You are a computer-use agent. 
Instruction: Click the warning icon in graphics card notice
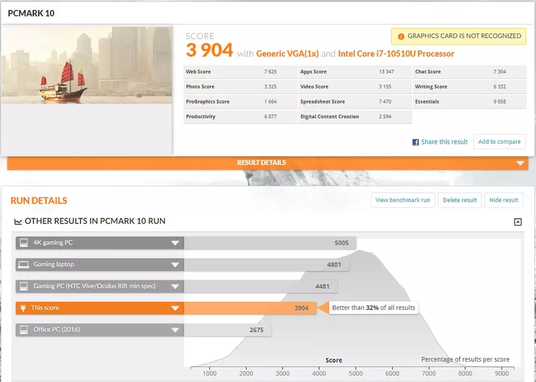point(400,36)
